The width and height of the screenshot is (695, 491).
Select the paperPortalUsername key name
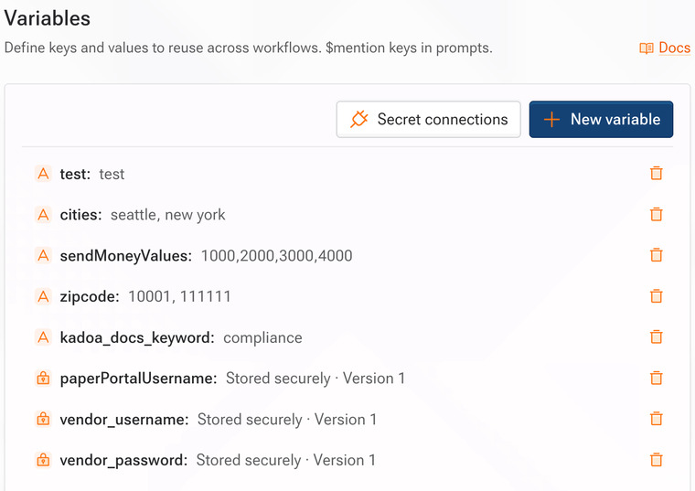click(x=138, y=379)
